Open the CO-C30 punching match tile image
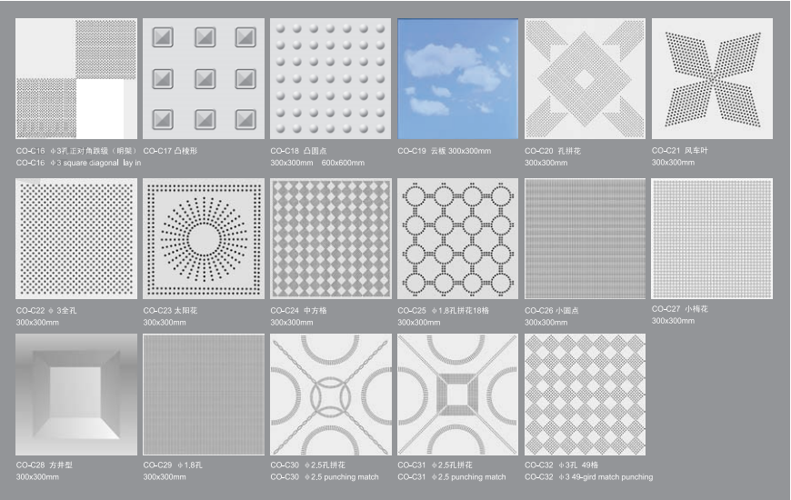 331,395
